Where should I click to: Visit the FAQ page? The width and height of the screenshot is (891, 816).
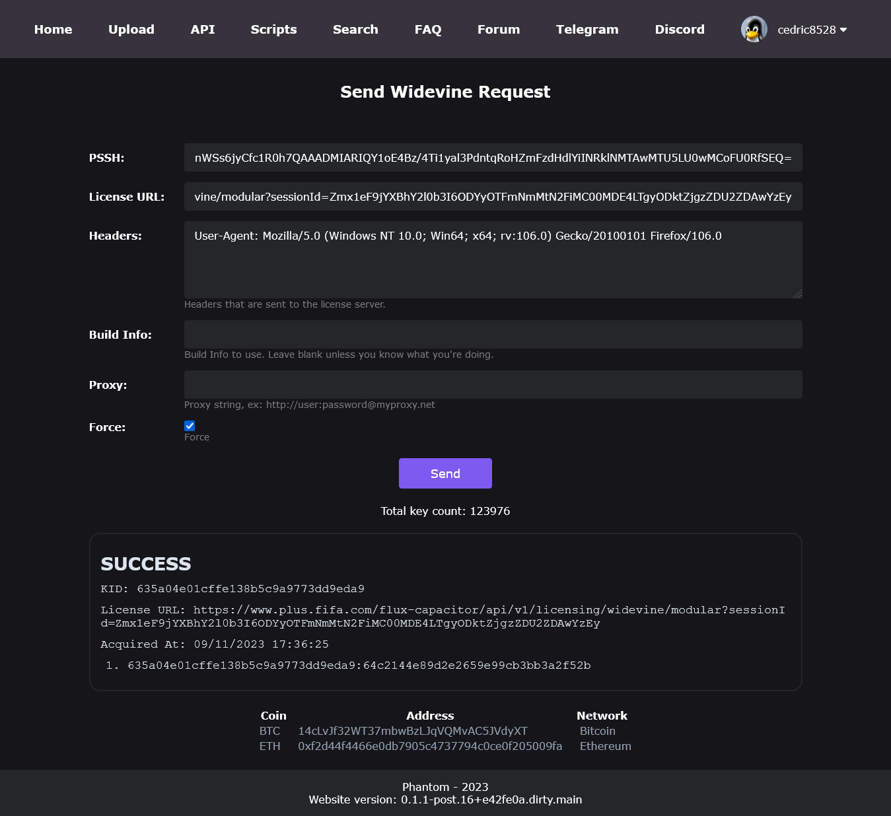428,30
